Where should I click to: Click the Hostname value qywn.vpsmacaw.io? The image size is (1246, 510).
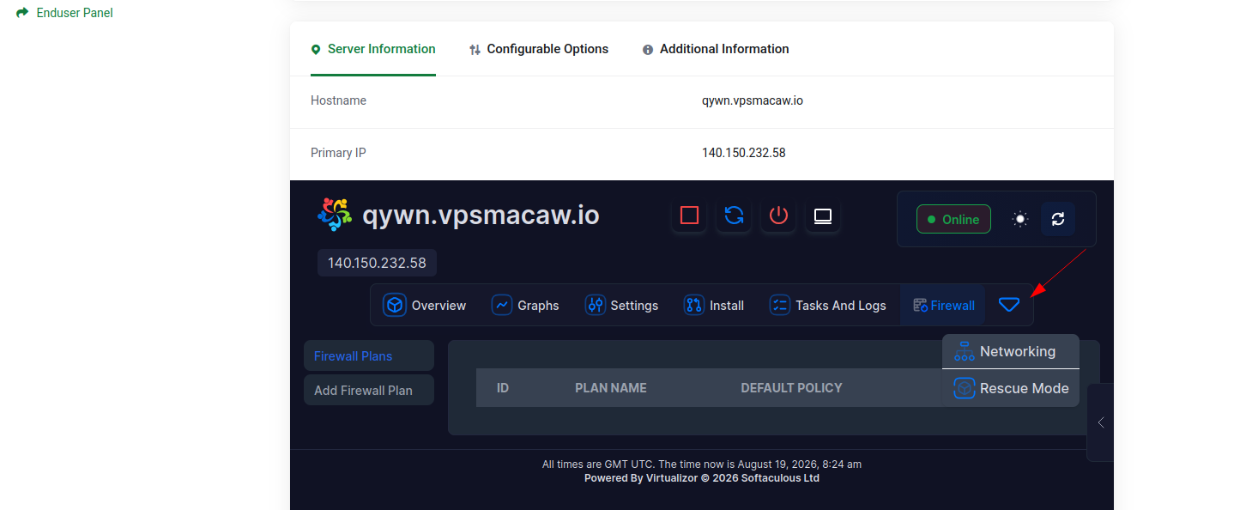(753, 100)
